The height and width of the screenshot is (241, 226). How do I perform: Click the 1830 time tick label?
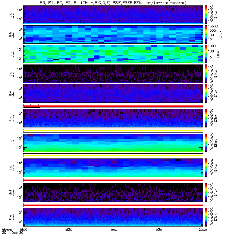pos(68,230)
